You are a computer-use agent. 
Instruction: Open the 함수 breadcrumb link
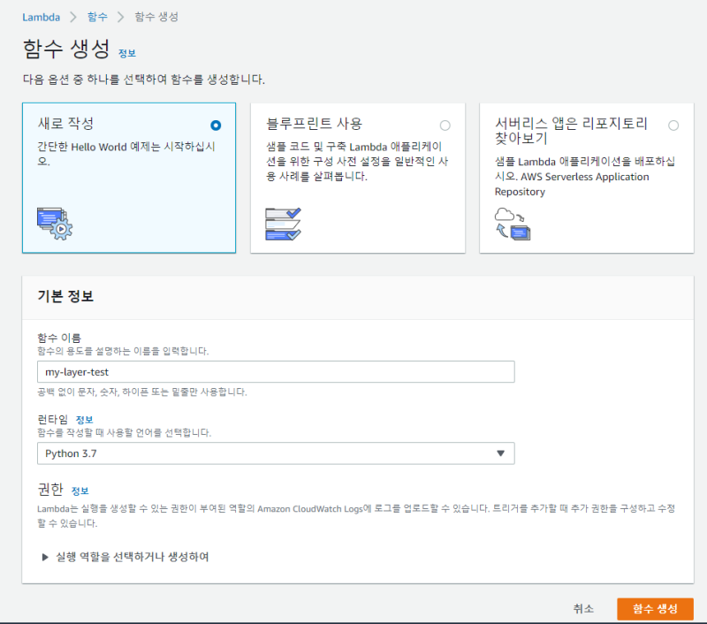[97, 17]
